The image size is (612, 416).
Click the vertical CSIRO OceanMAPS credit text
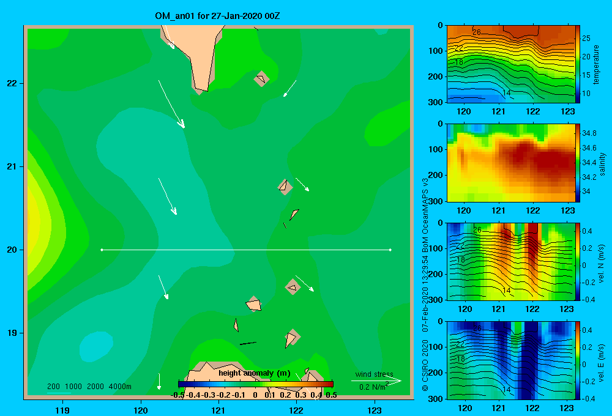[x=425, y=284]
